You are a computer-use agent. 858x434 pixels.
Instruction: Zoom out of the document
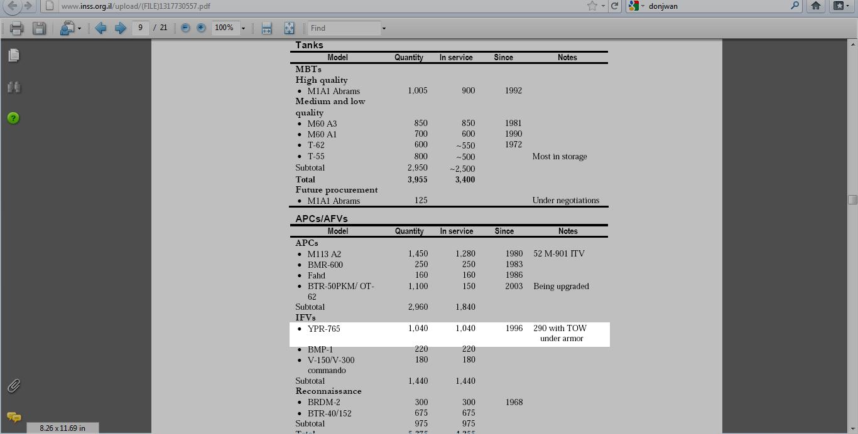(x=185, y=28)
